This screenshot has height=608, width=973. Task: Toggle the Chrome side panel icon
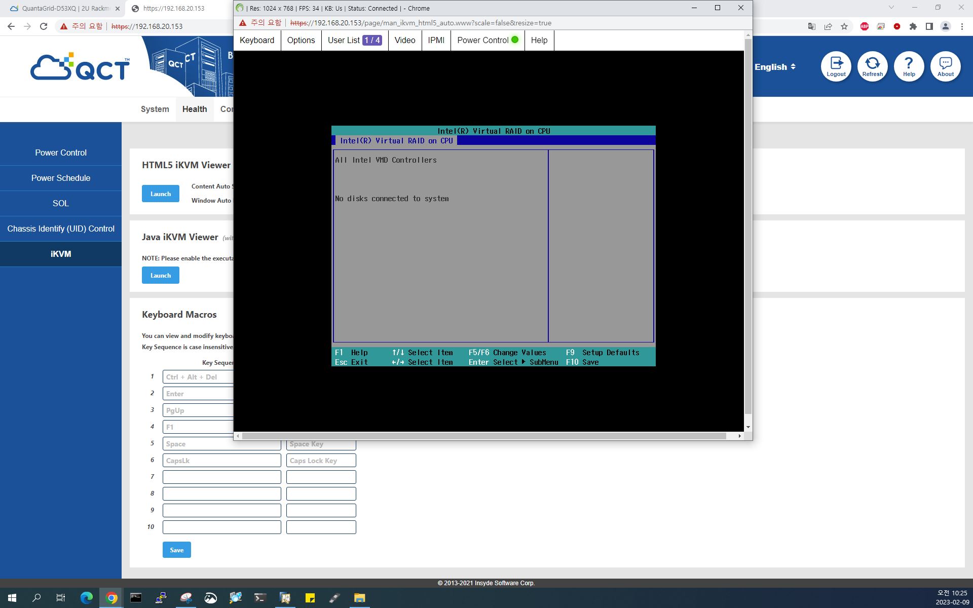coord(929,26)
